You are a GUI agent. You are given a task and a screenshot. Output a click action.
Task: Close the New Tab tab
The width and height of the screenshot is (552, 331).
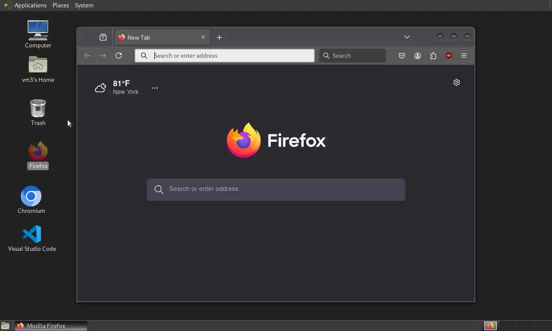[203, 37]
